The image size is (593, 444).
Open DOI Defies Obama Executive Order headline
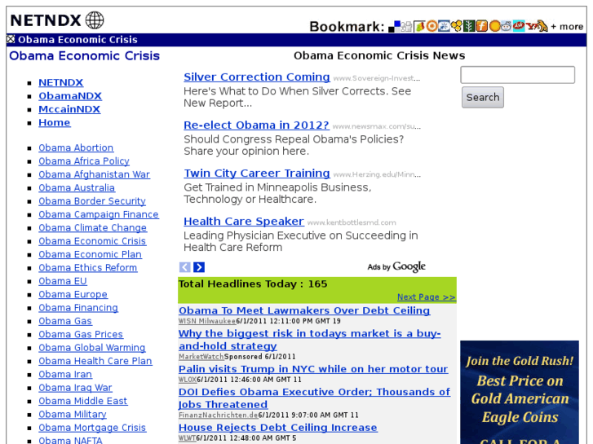pos(314,398)
